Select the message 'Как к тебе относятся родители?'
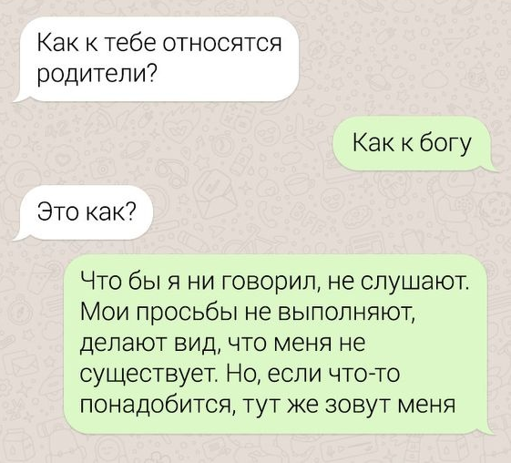This screenshot has height=463, width=511. point(157,59)
